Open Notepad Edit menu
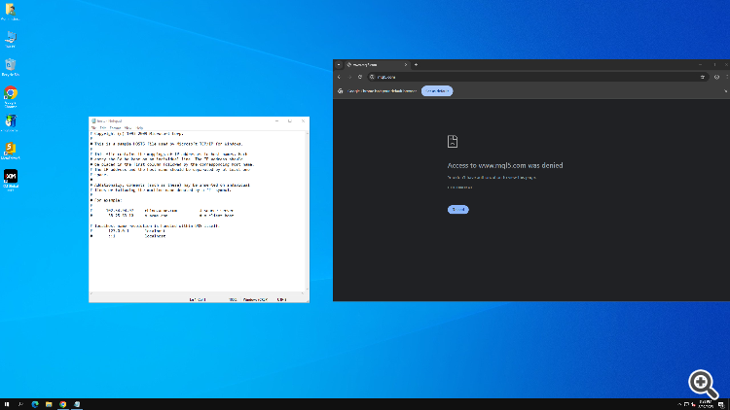The height and width of the screenshot is (410, 730). [x=103, y=128]
